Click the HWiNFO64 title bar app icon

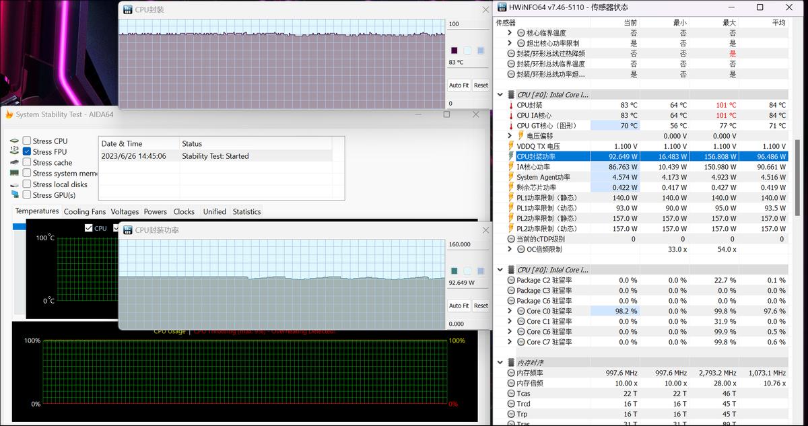pyautogui.click(x=502, y=7)
